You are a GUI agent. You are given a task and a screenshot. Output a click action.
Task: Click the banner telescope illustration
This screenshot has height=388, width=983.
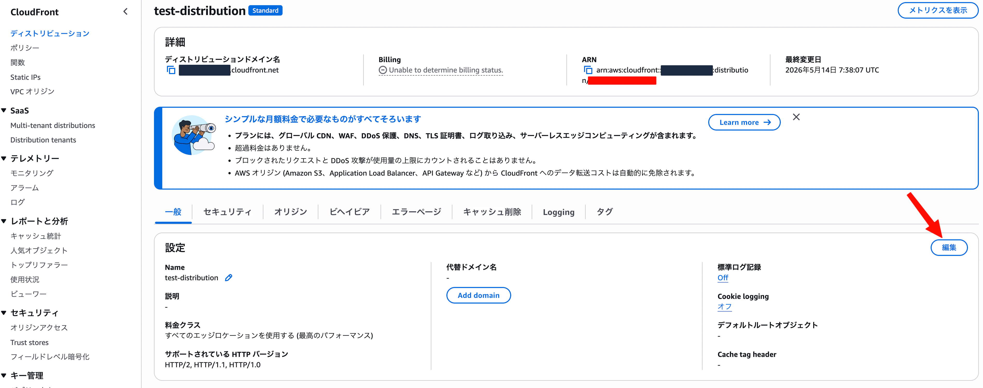tap(194, 135)
